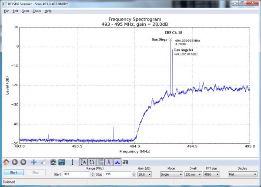Click the Start frequency stepper arrows
The width and height of the screenshot is (261, 187).
tap(93, 174)
